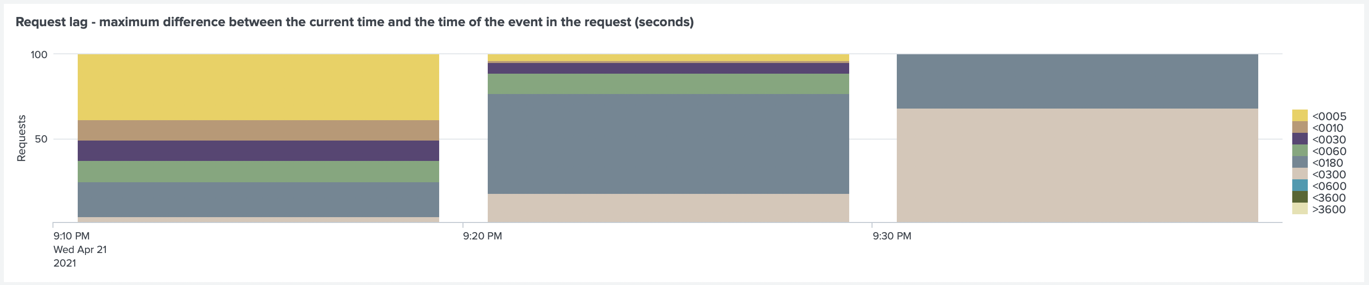Click the green <0060 segment in 9:20 PM bar
Viewport: 1369px width, 285px height.
[668, 84]
